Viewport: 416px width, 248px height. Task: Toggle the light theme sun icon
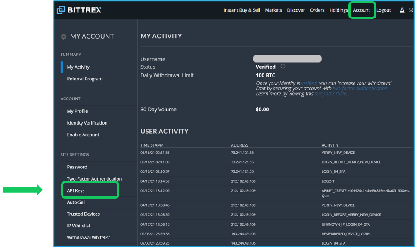tap(411, 10)
